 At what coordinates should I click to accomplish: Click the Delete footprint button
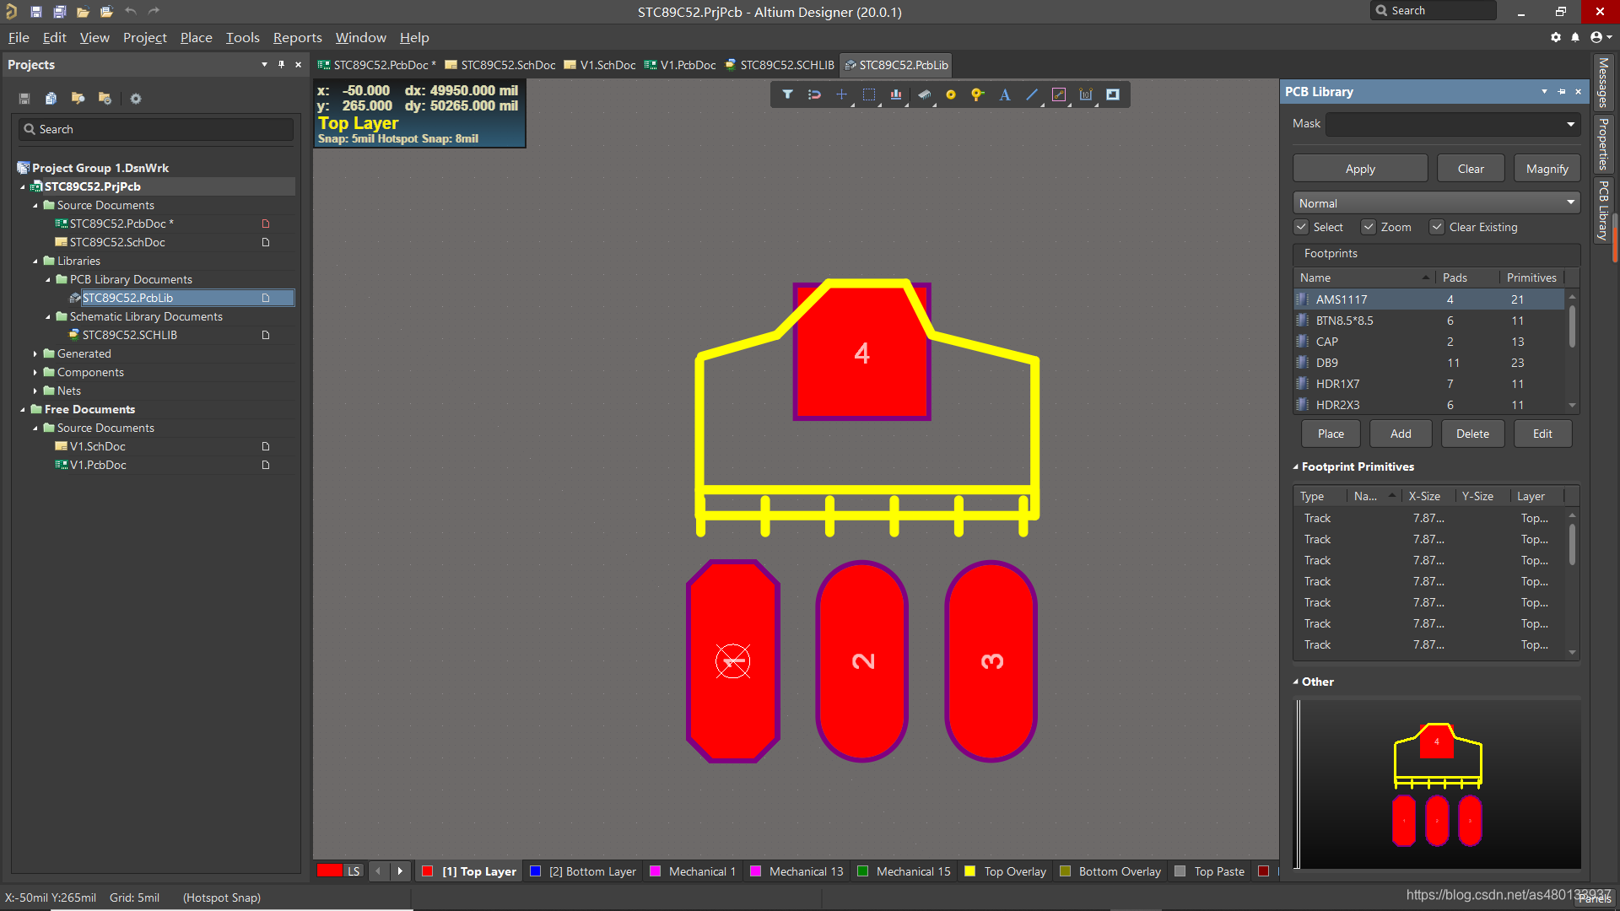click(x=1472, y=434)
